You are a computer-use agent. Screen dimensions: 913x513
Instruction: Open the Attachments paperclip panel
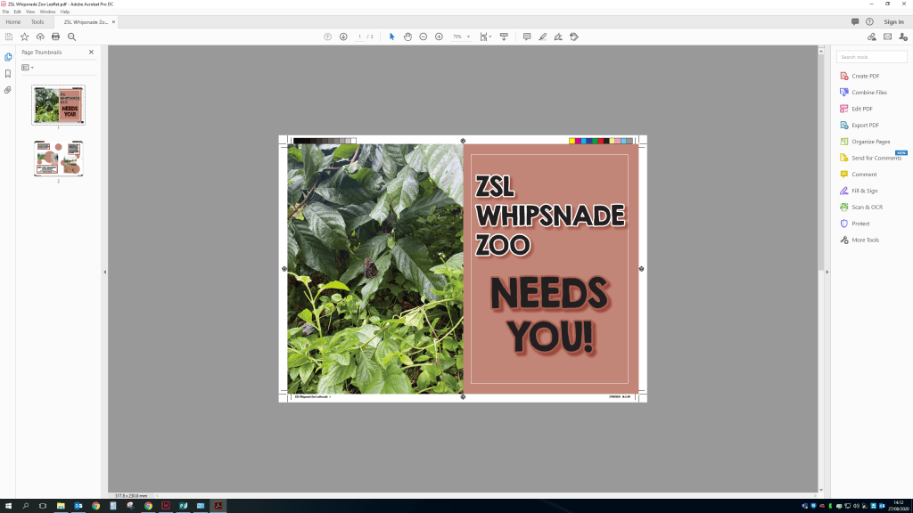(8, 90)
